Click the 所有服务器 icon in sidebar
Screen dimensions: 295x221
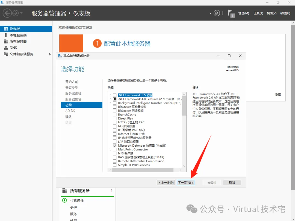coord(6,42)
